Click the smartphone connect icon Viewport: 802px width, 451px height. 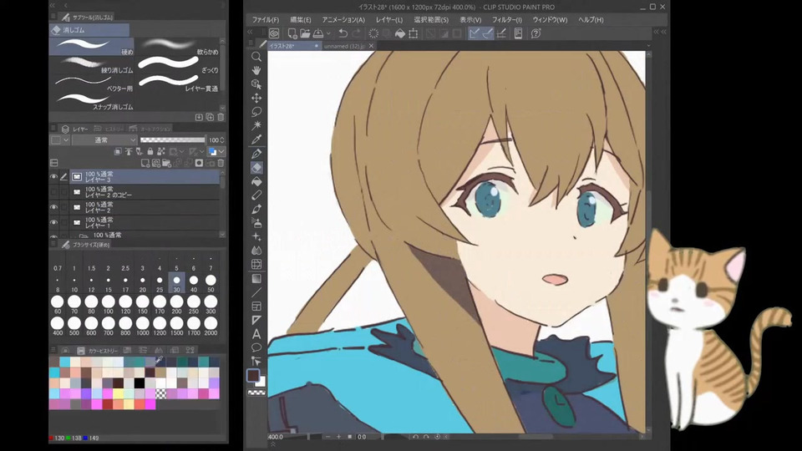(518, 33)
